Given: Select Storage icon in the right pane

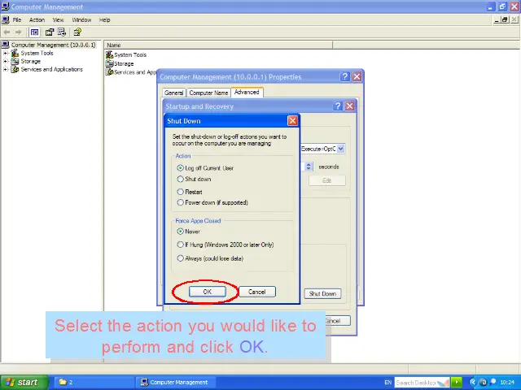Looking at the screenshot, I should coord(110,63).
